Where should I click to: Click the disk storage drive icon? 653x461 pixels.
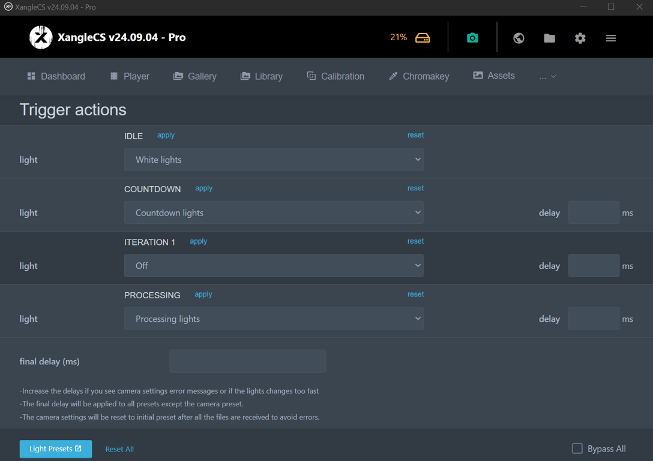(x=423, y=38)
